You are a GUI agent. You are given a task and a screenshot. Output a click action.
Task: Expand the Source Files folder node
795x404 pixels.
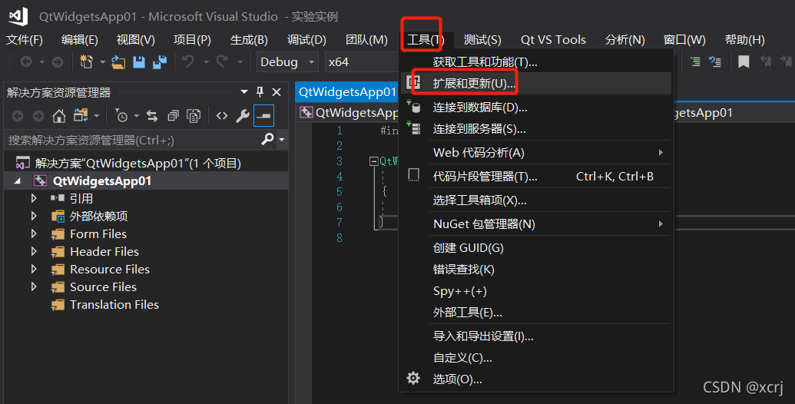pos(34,287)
